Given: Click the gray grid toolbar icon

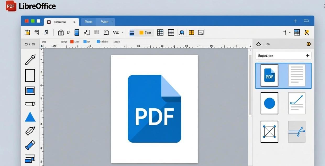Looking at the screenshot, I should click(x=97, y=32).
